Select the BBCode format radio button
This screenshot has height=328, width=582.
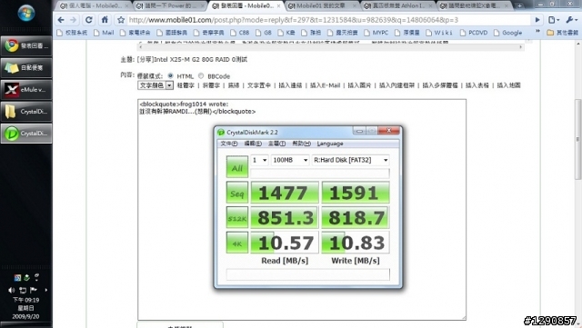pyautogui.click(x=201, y=75)
